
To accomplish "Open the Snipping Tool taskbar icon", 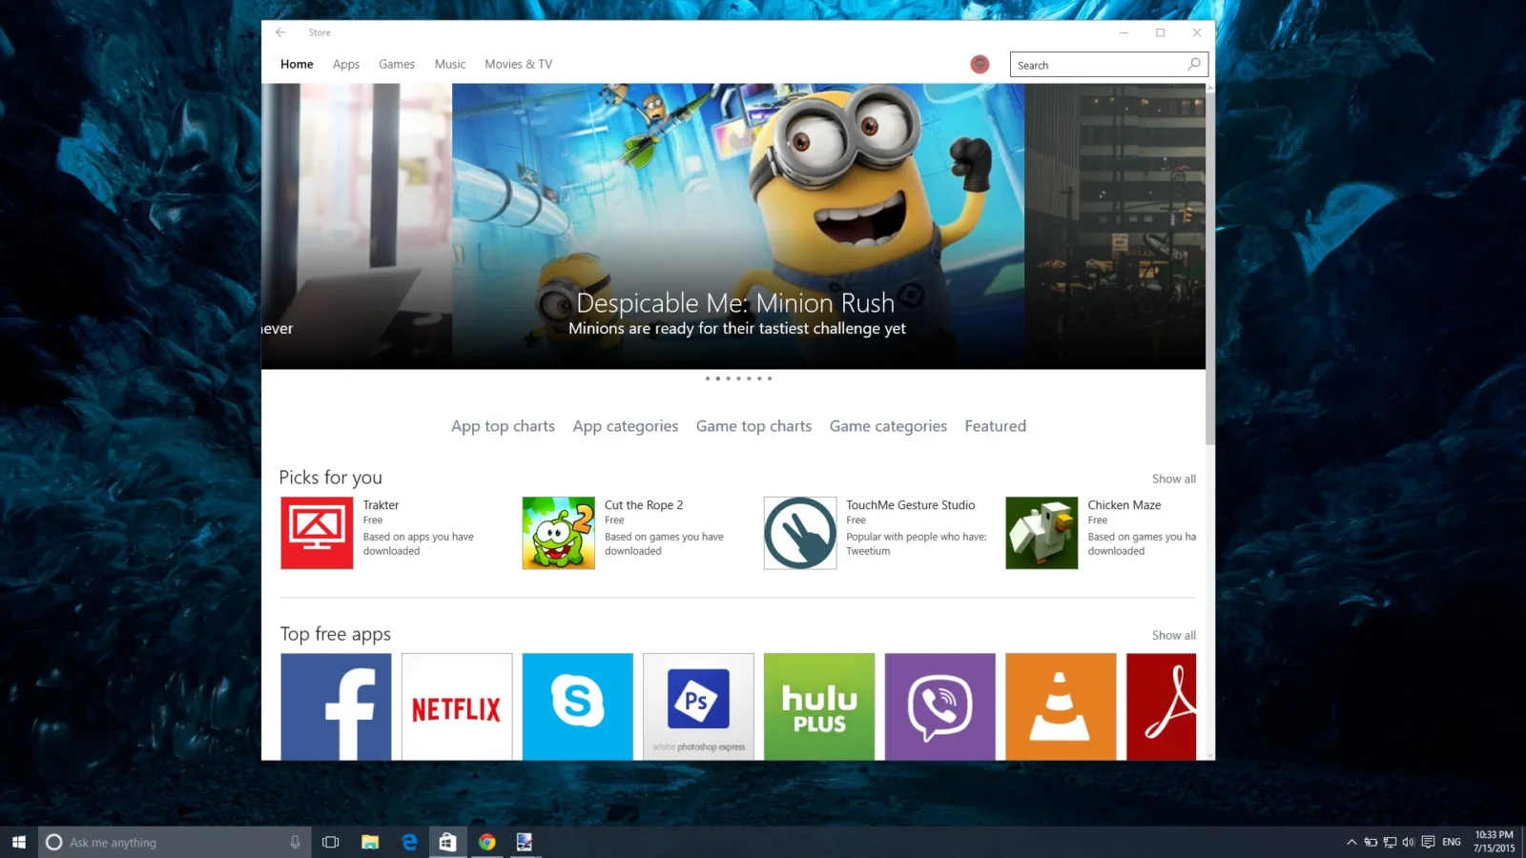I will click(525, 842).
